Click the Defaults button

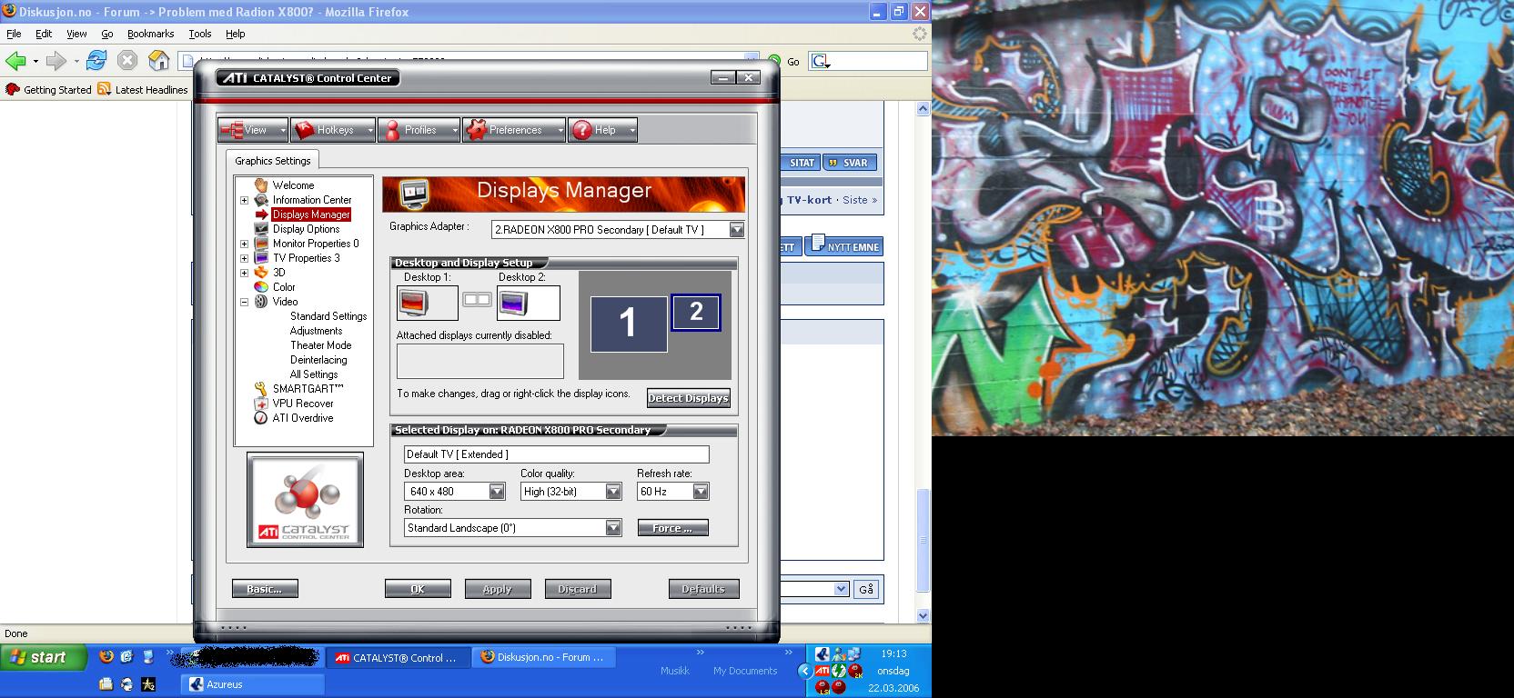[704, 589]
